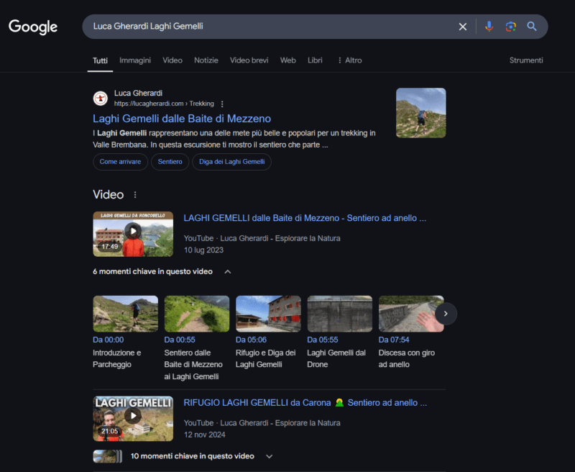Click the 'Da 05:06' timestamp link
The width and height of the screenshot is (575, 472).
pyautogui.click(x=251, y=340)
